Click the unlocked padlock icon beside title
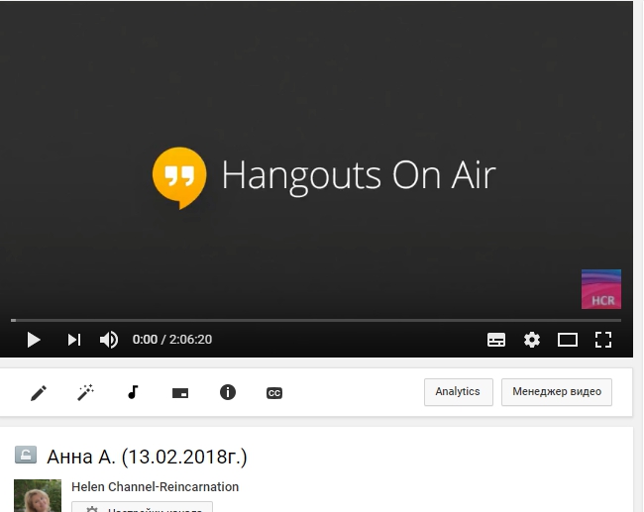This screenshot has width=644, height=512. pyautogui.click(x=26, y=456)
